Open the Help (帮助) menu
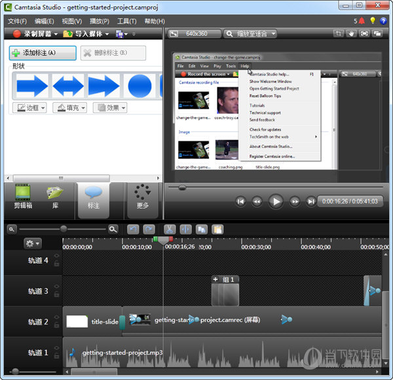 point(155,22)
